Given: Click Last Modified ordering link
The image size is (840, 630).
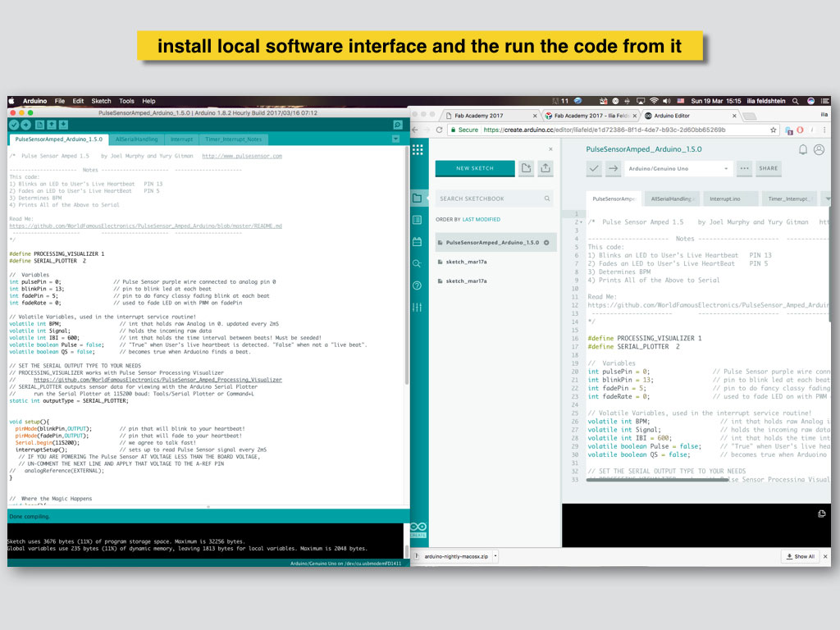Looking at the screenshot, I should pyautogui.click(x=481, y=220).
